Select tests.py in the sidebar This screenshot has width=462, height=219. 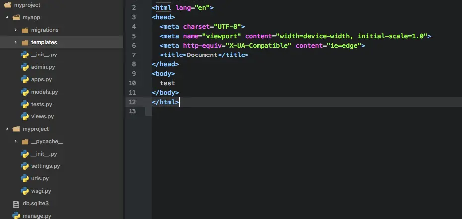tap(42, 104)
